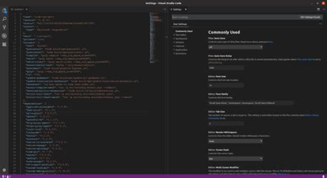The image size is (327, 178).
Task: Open the Source Control view
Action: coord(5,27)
